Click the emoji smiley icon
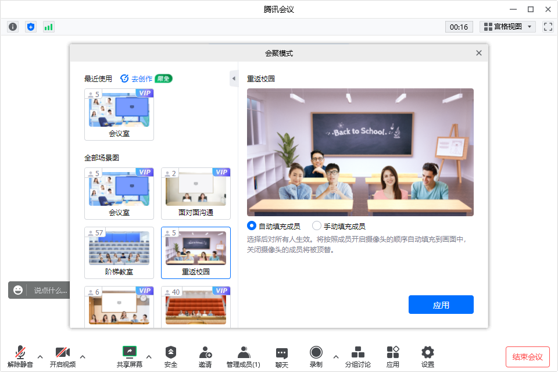This screenshot has width=558, height=372. click(18, 290)
